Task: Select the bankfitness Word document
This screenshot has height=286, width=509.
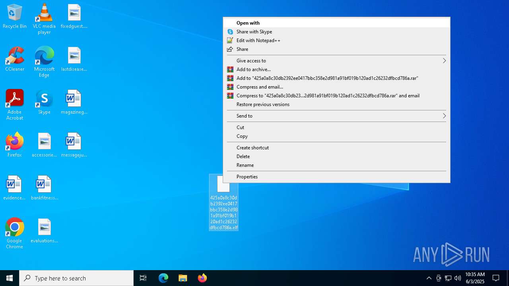Action: [44, 188]
